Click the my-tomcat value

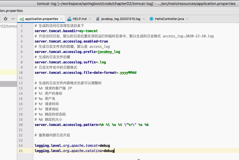click(88, 31)
